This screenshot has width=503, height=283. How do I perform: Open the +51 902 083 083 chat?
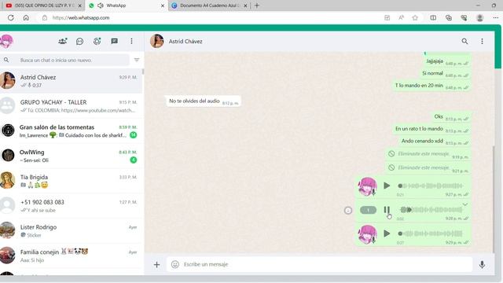click(x=72, y=206)
